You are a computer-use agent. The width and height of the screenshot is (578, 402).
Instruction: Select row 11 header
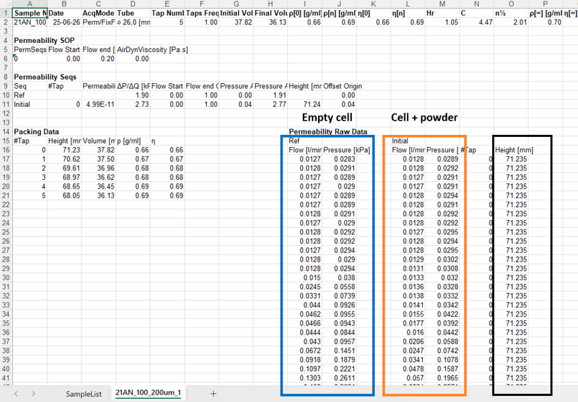[x=6, y=104]
